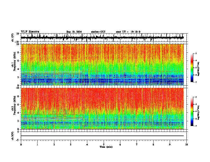Image resolution: width=210 pixels, height=162 pixels.
Task: Click the time axis tick label "4"
Action: (87, 145)
